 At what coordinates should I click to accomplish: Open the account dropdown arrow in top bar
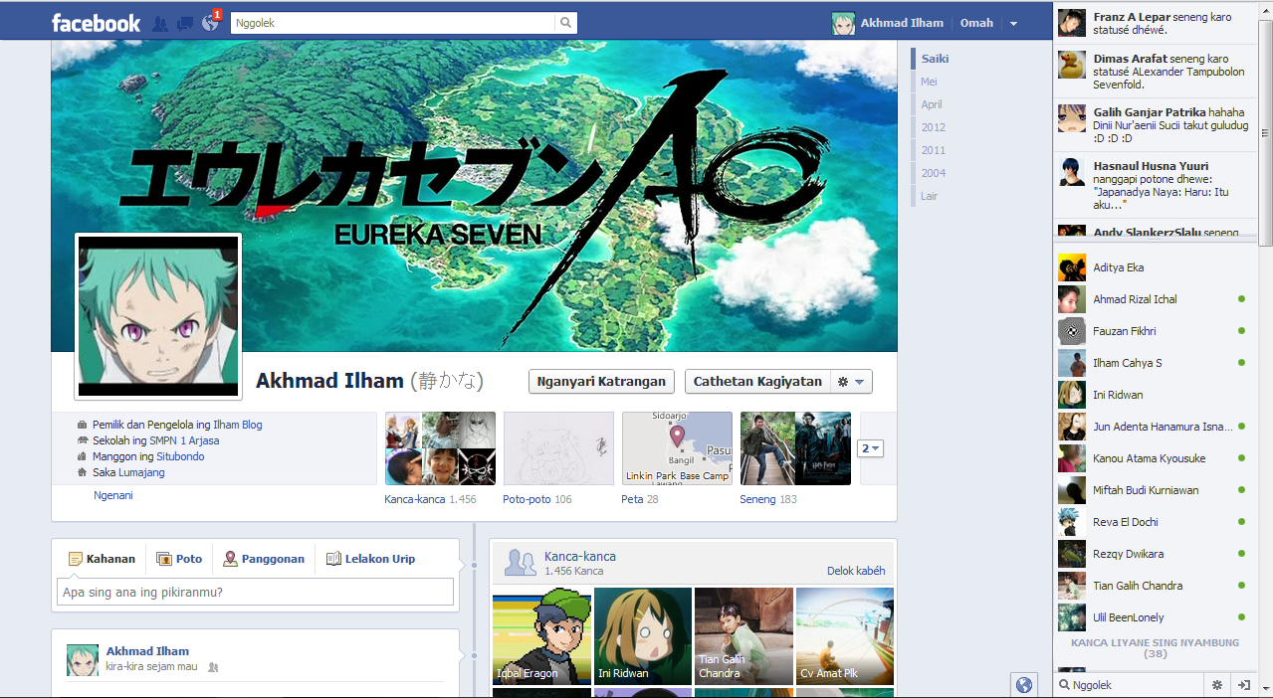point(1013,23)
